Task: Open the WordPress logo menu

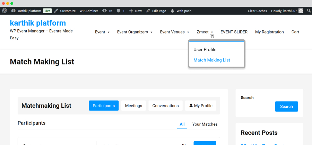Action: 5,11
